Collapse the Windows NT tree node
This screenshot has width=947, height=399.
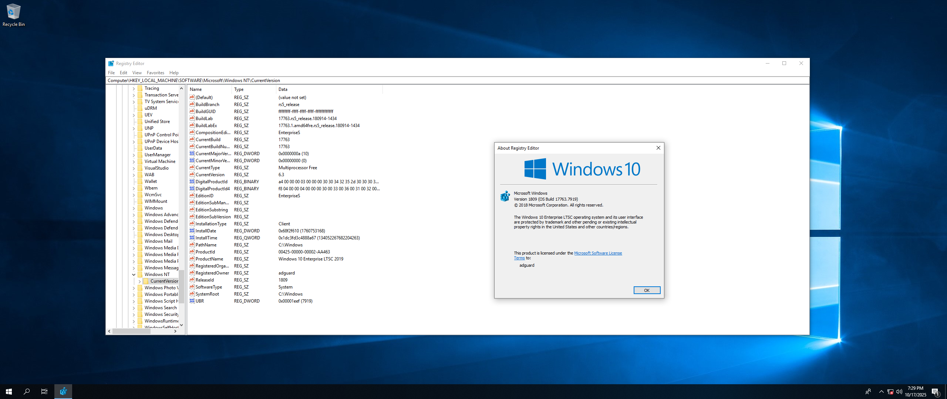pyautogui.click(x=134, y=274)
